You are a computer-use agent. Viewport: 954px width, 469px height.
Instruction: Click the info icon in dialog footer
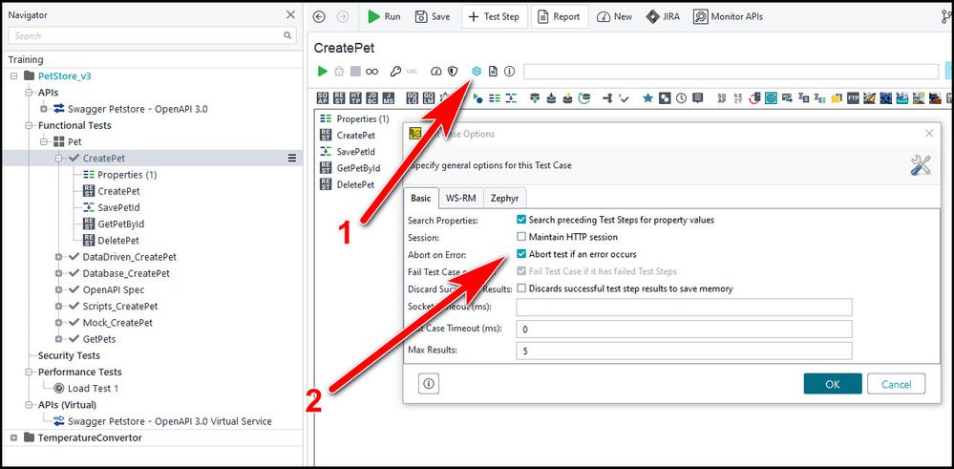(x=429, y=383)
